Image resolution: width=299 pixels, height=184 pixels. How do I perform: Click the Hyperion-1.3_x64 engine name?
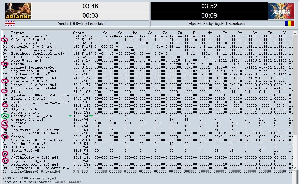tap(28, 161)
